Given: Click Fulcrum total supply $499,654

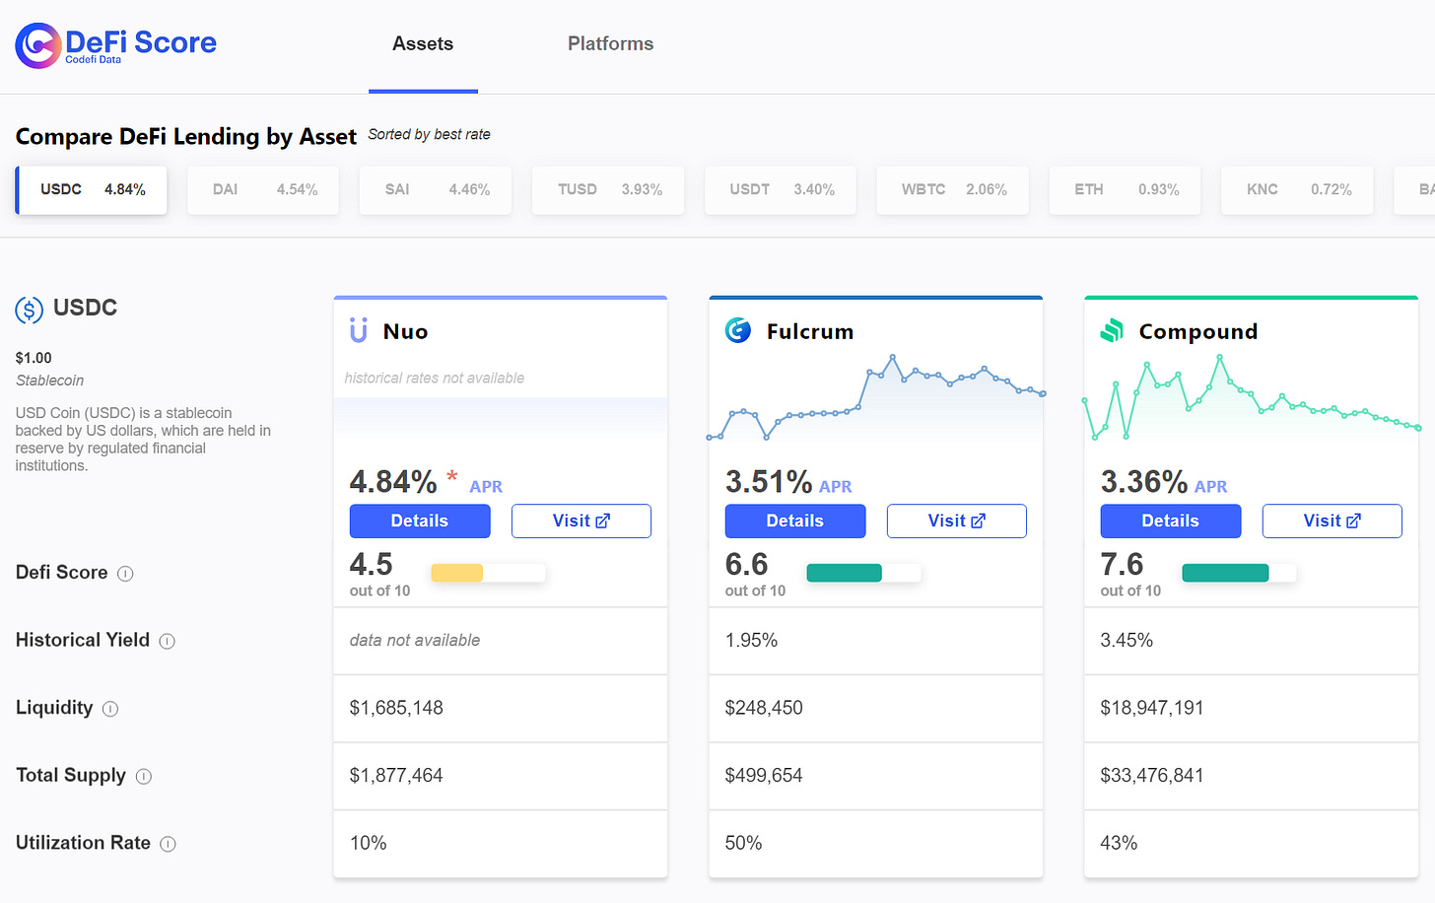Looking at the screenshot, I should click(x=764, y=776).
